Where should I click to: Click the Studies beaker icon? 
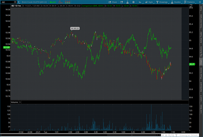(172, 2)
